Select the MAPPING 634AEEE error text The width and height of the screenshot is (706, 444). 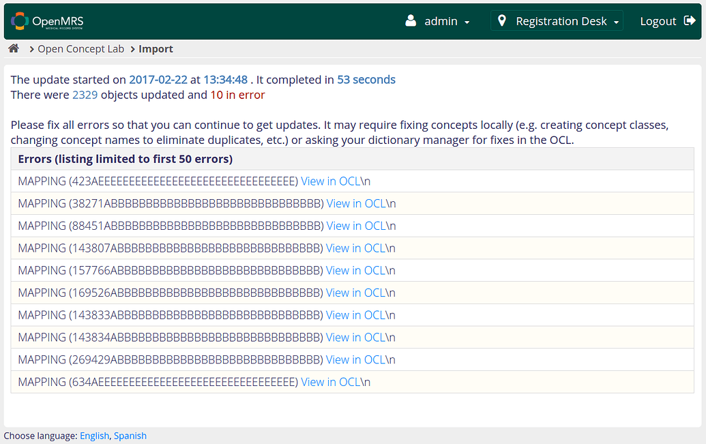158,382
